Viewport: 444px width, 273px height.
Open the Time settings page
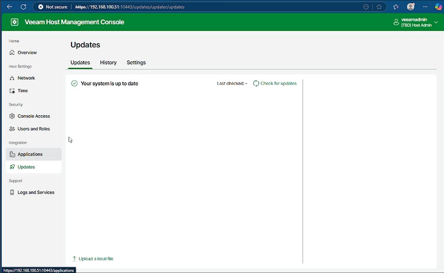[22, 91]
